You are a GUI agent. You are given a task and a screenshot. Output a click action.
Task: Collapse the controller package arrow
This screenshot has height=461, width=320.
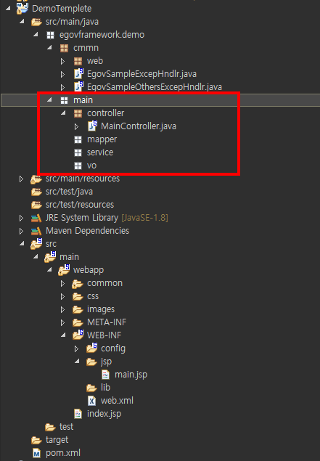tap(63, 113)
